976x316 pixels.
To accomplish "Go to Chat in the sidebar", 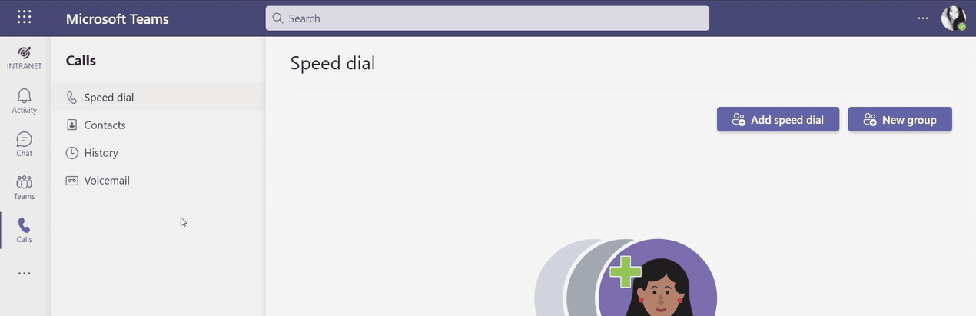I will (x=25, y=144).
